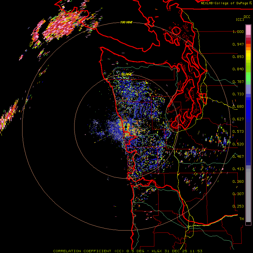Select the 0.947 scale value
The height and width of the screenshot is (253, 253).
pos(238,44)
